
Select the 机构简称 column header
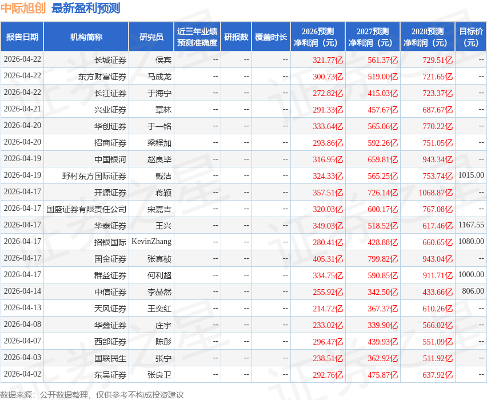pyautogui.click(x=86, y=37)
